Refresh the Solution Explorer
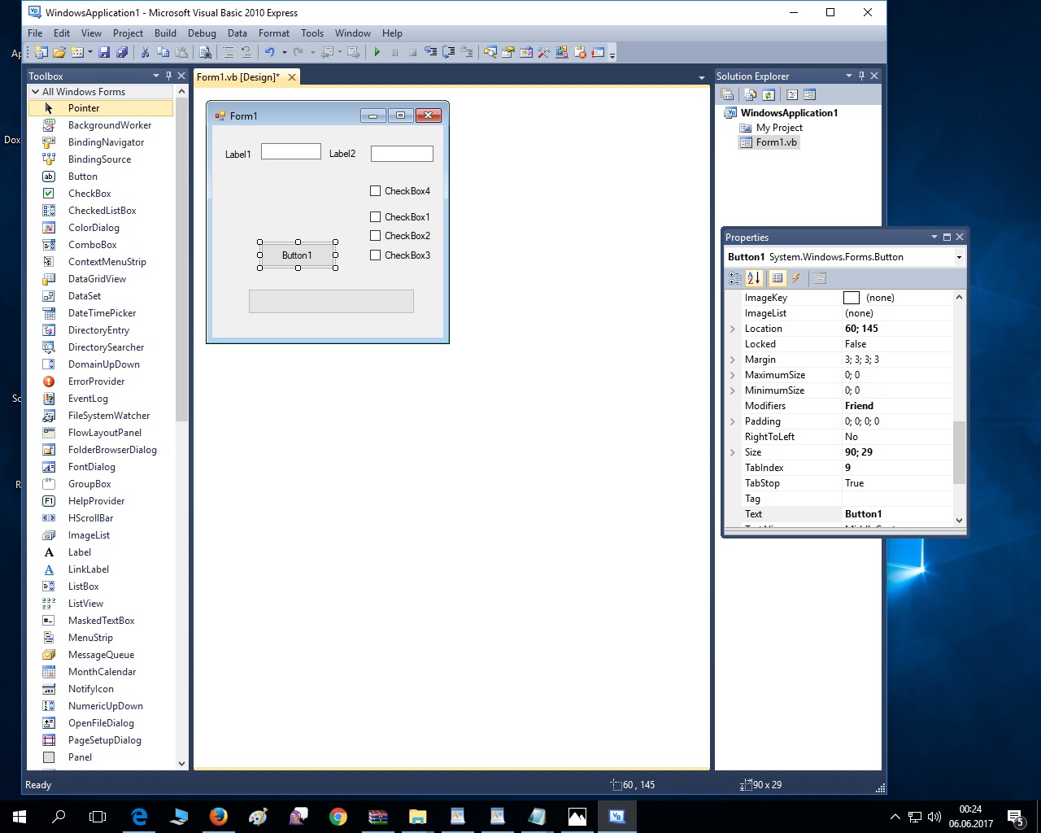This screenshot has width=1041, height=833. (769, 94)
